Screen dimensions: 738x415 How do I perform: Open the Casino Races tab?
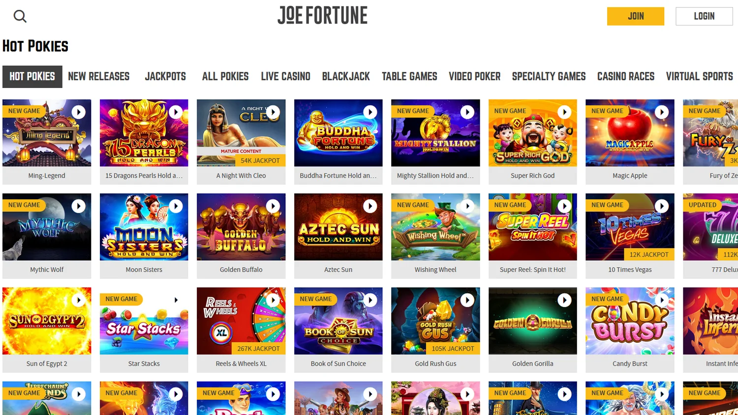click(x=626, y=77)
